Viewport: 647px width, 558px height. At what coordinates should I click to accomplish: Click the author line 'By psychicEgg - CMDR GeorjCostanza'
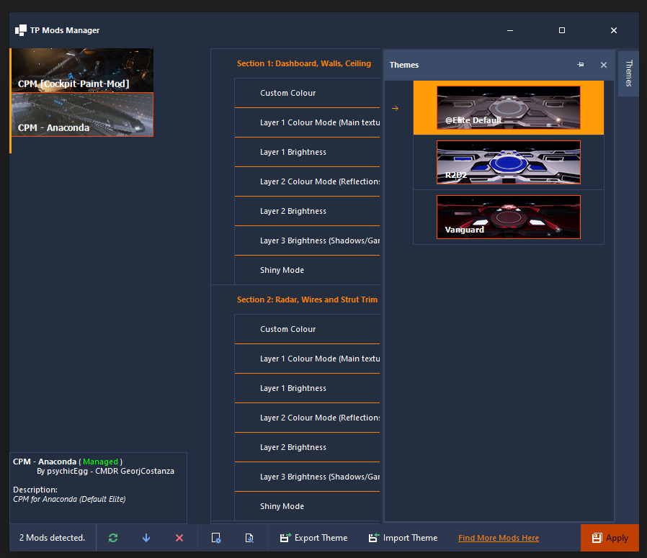[x=105, y=471]
